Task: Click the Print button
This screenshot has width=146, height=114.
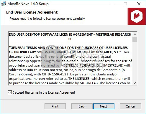Action: [x=55, y=106]
